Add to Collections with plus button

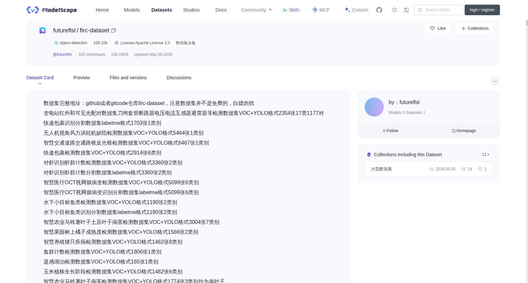point(475,28)
